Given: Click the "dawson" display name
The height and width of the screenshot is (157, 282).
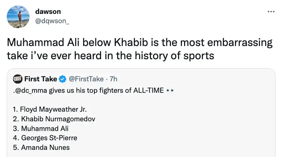Looking at the screenshot, I should click(x=48, y=11).
